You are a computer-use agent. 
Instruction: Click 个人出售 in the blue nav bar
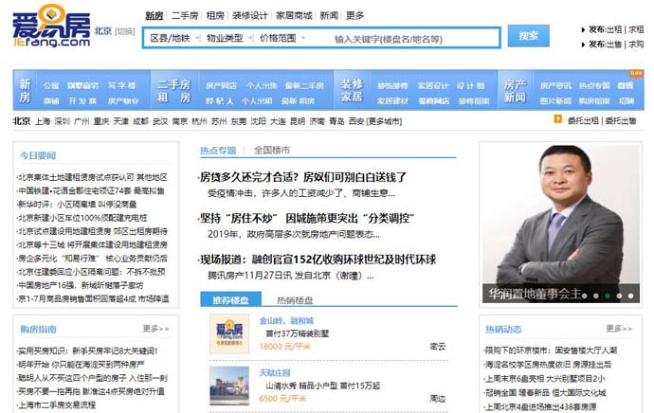coord(262,85)
